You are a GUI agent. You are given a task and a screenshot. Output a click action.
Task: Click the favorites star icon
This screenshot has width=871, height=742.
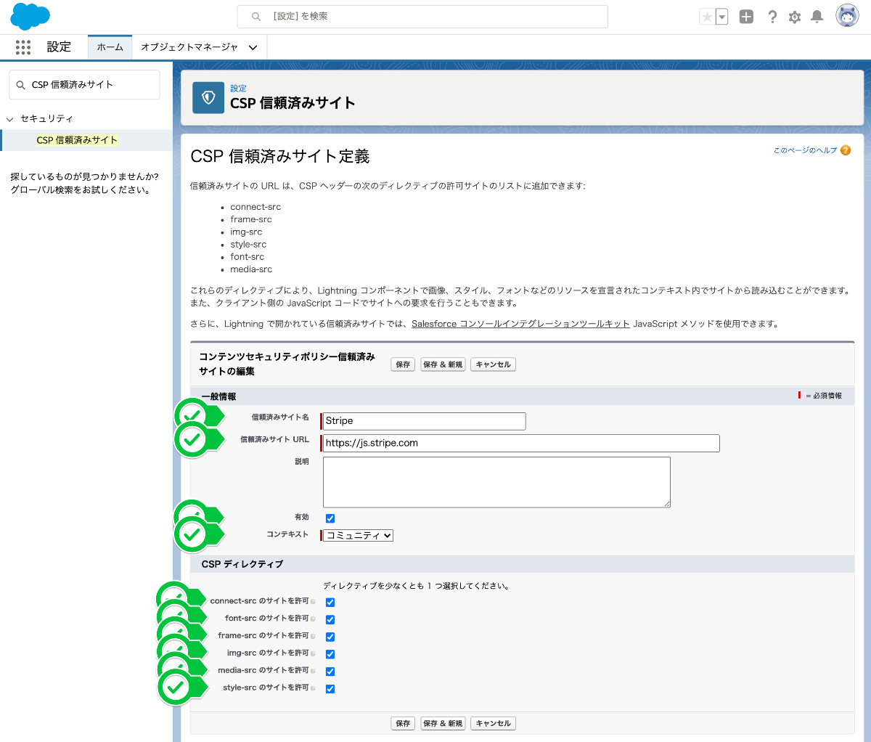coord(707,17)
